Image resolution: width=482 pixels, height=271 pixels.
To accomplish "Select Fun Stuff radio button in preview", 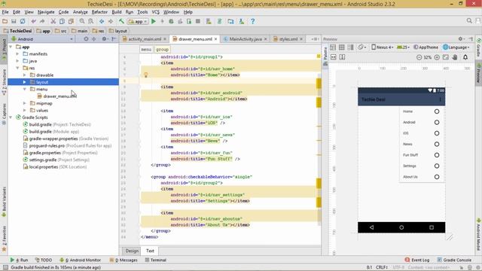I will 437,155.
